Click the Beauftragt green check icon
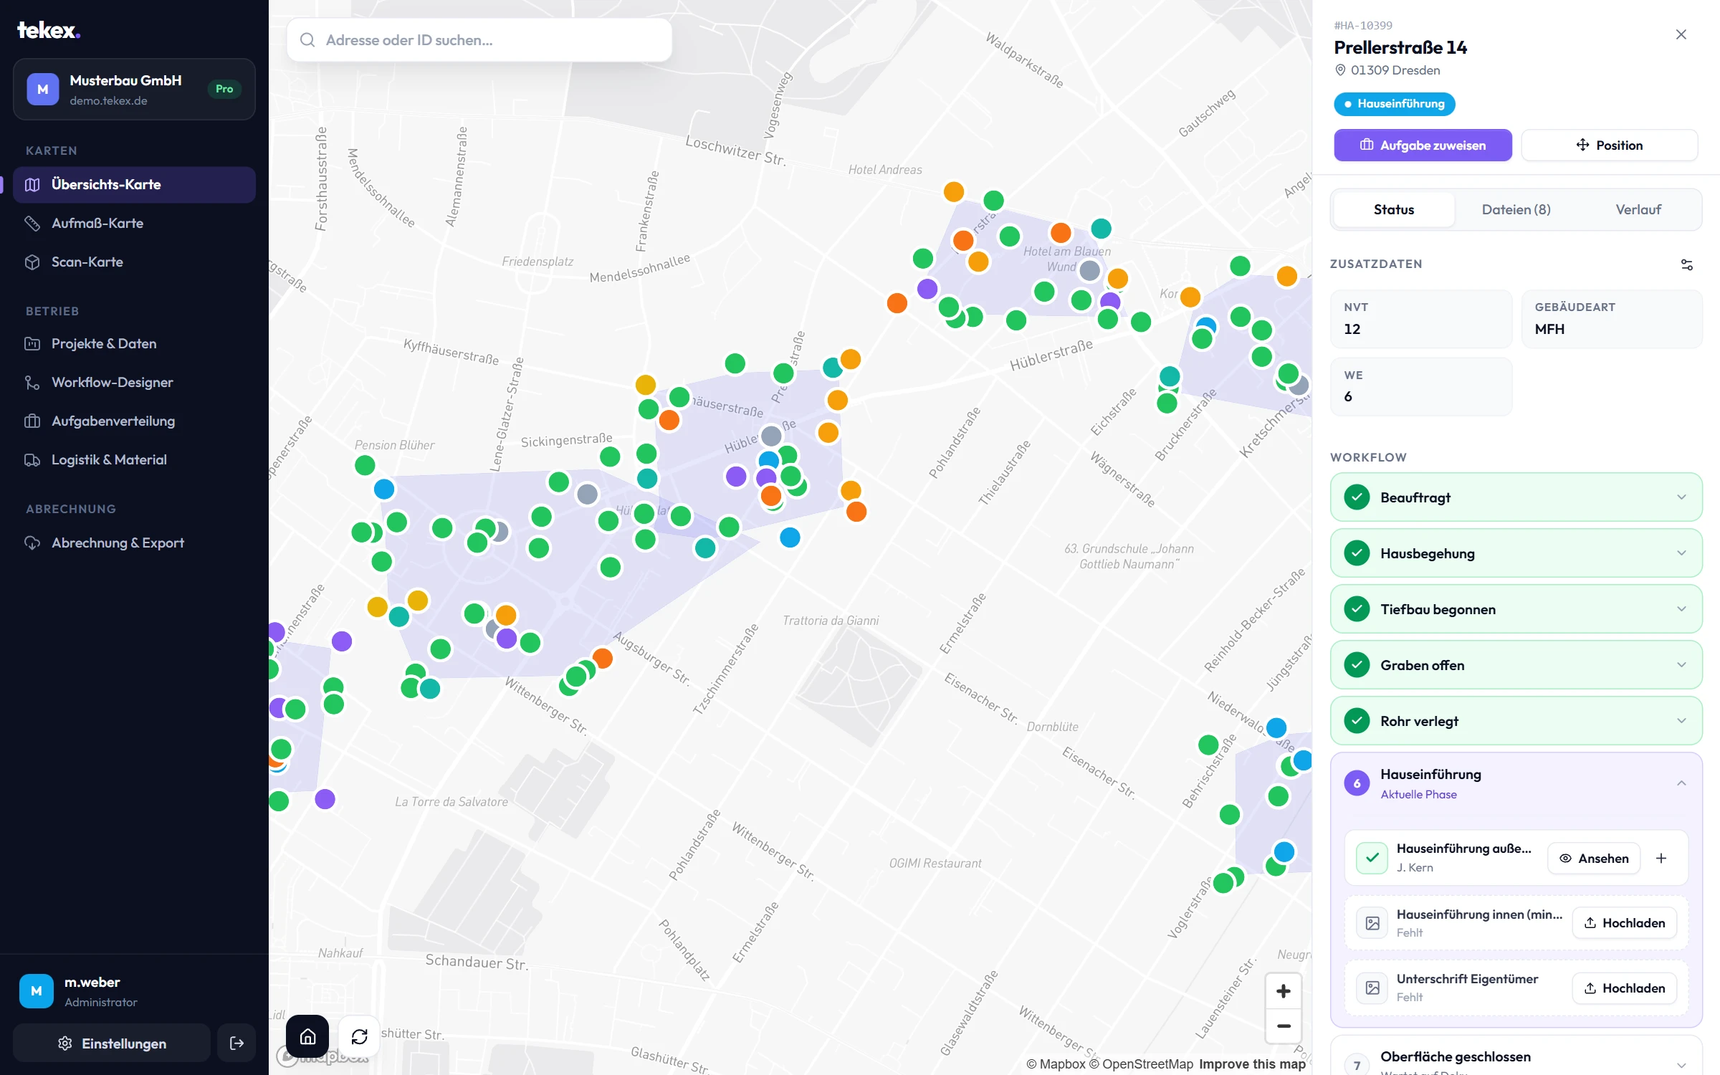The width and height of the screenshot is (1720, 1075). [1357, 497]
